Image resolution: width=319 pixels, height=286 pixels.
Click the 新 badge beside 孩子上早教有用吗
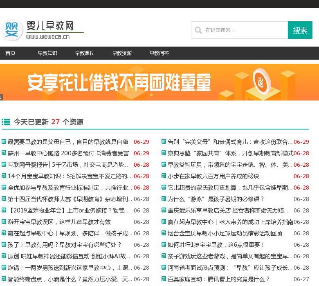[x=4, y=244]
